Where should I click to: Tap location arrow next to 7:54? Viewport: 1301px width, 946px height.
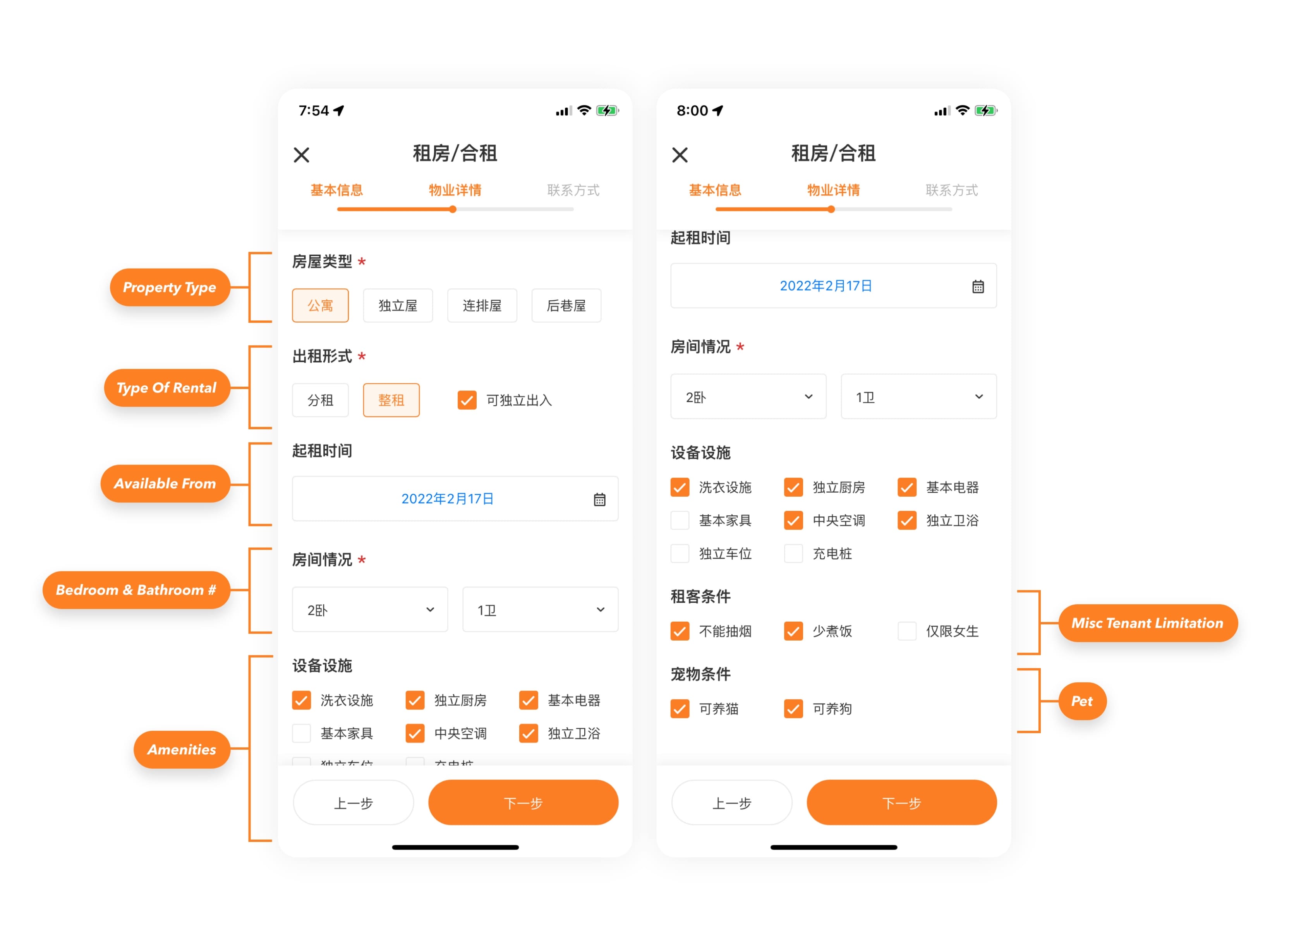pos(339,111)
